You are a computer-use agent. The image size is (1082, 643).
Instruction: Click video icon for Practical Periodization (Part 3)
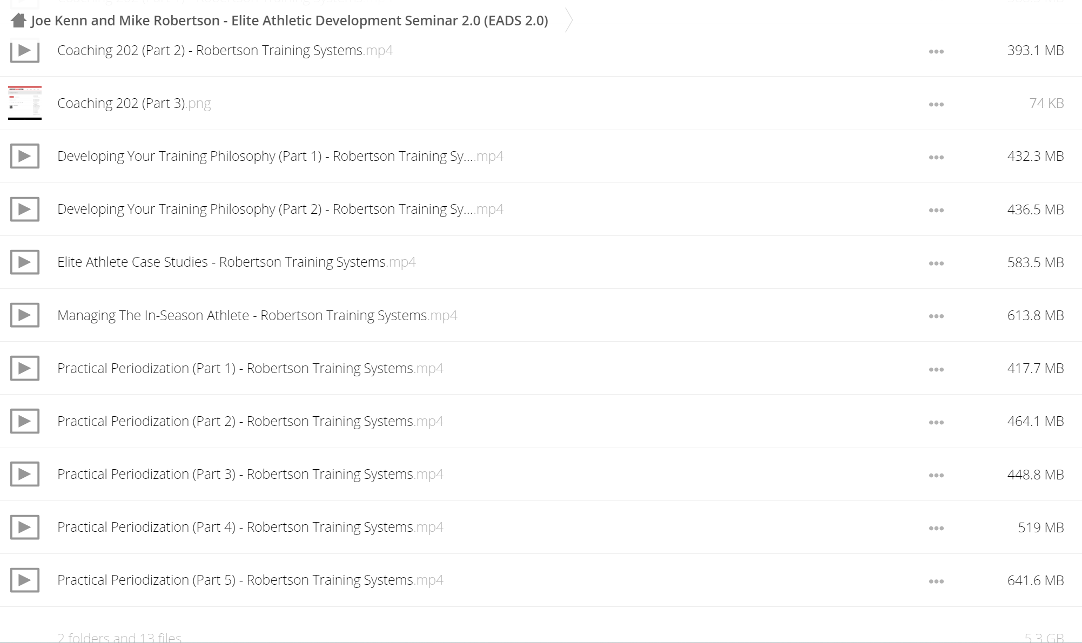[x=25, y=474]
